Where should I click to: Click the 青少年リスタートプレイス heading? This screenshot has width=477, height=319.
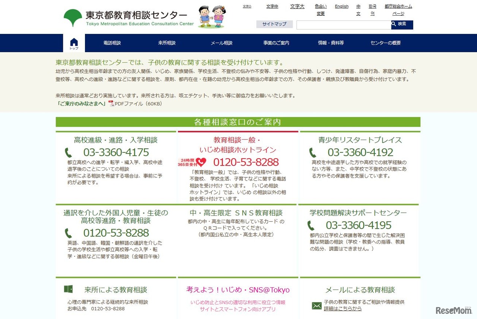(360, 140)
